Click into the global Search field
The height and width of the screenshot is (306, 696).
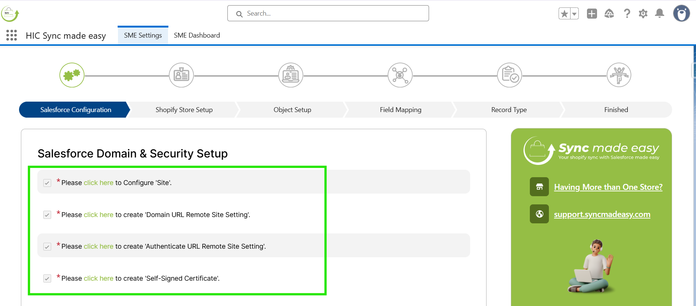(x=332, y=13)
